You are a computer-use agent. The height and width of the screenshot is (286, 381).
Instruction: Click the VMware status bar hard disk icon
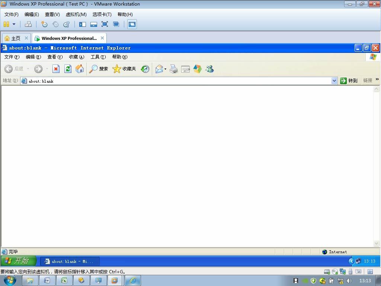[x=327, y=271]
